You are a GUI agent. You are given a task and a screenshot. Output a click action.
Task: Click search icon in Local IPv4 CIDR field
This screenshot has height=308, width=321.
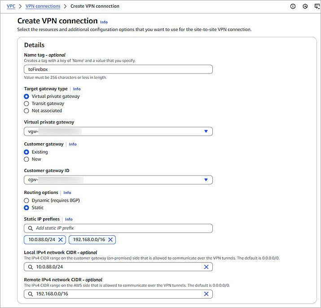[30, 267]
